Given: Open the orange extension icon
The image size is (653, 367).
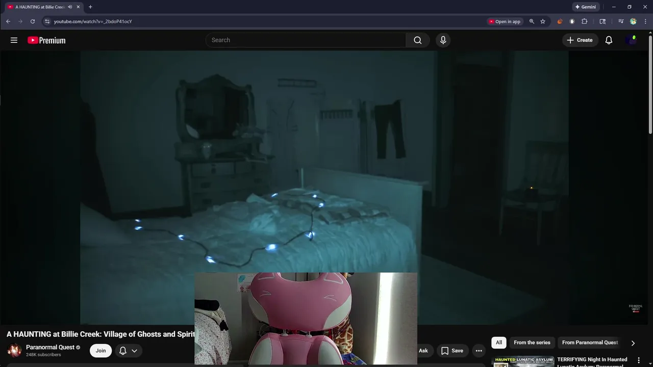Looking at the screenshot, I should pyautogui.click(x=560, y=21).
